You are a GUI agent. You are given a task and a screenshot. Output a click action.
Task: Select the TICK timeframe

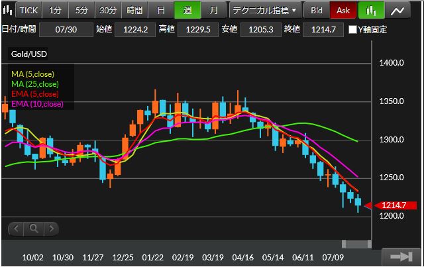coord(28,11)
